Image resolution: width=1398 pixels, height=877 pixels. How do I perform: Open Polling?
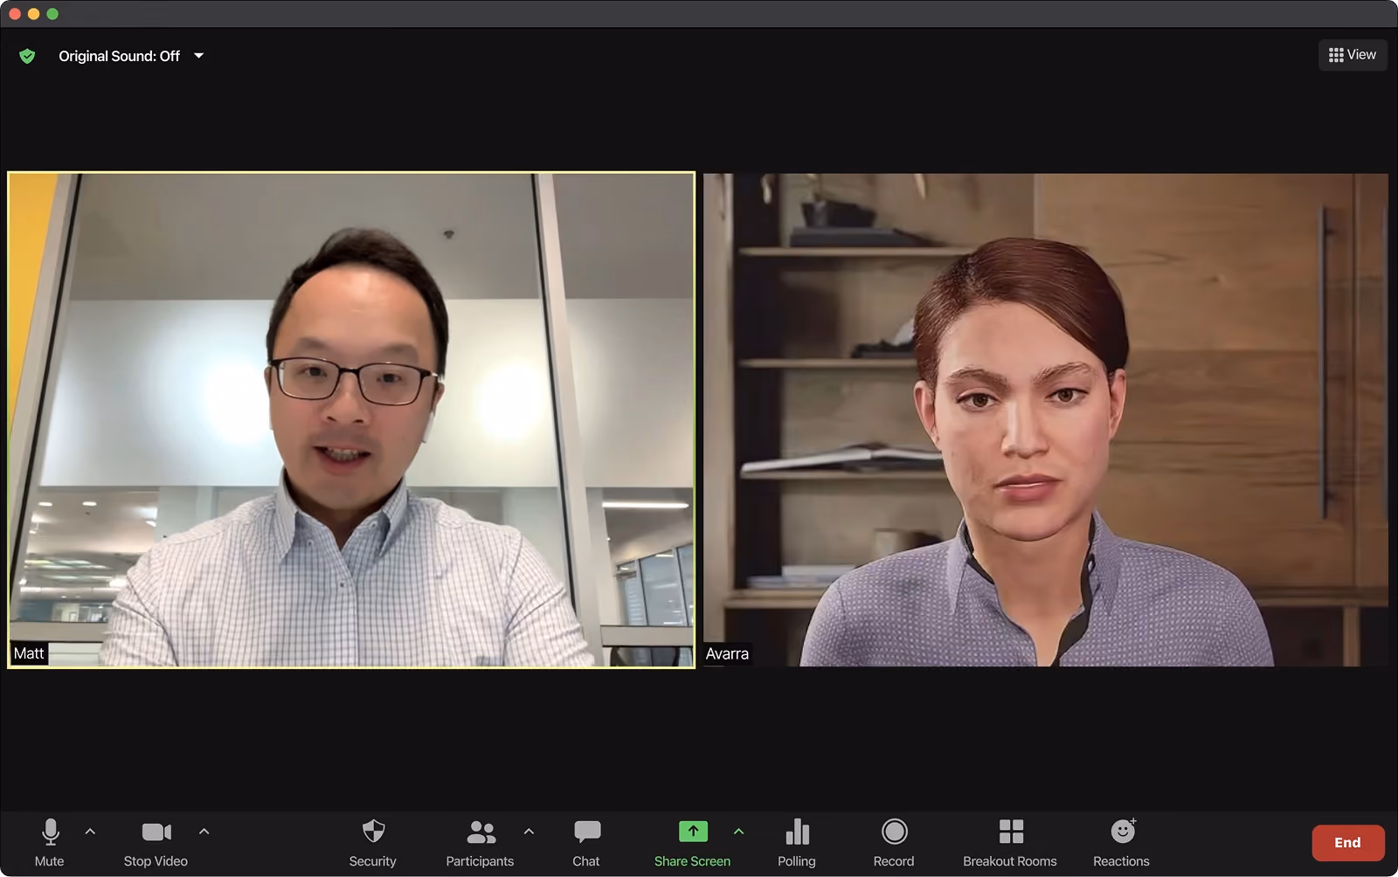pyautogui.click(x=797, y=843)
